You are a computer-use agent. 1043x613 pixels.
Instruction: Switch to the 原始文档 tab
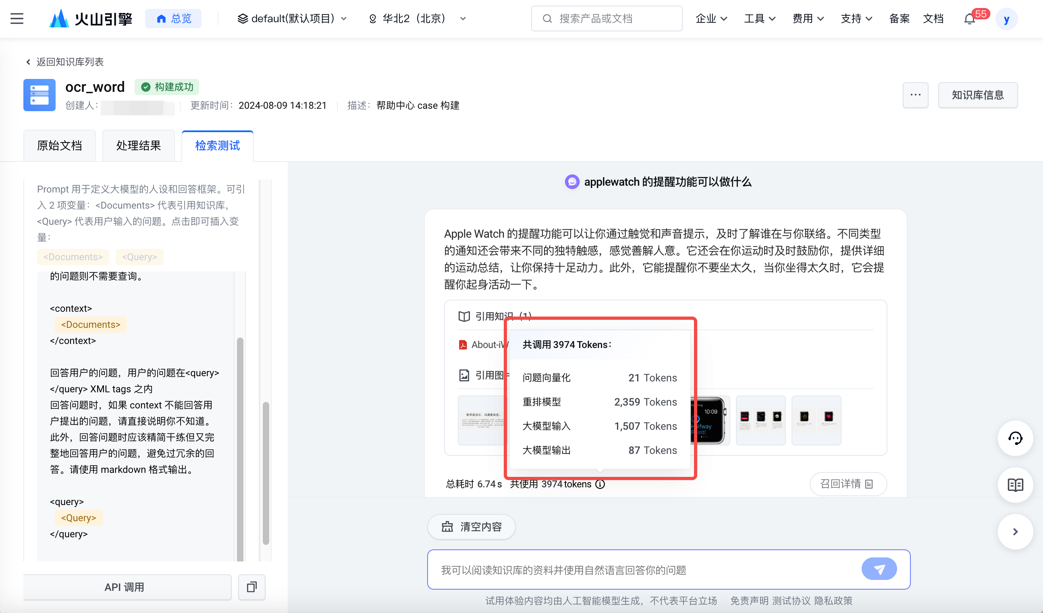pyautogui.click(x=60, y=146)
